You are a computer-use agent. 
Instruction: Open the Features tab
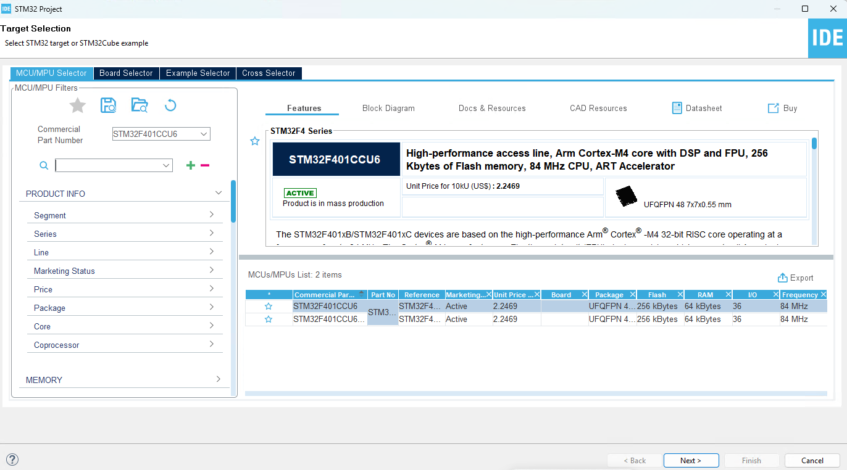[304, 108]
